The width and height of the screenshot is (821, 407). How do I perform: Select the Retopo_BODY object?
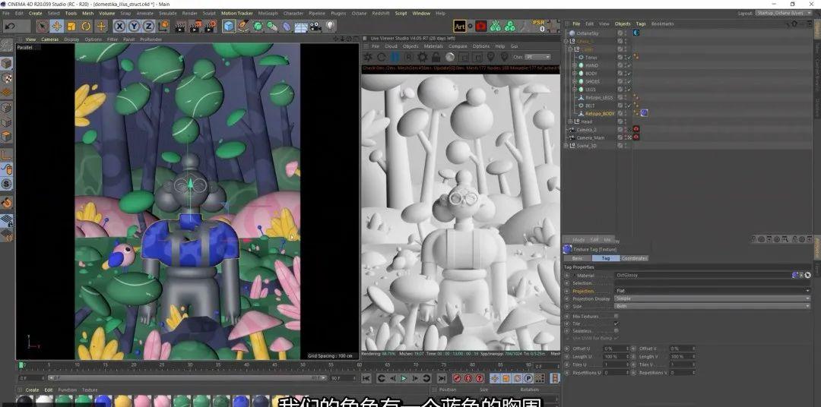point(600,114)
